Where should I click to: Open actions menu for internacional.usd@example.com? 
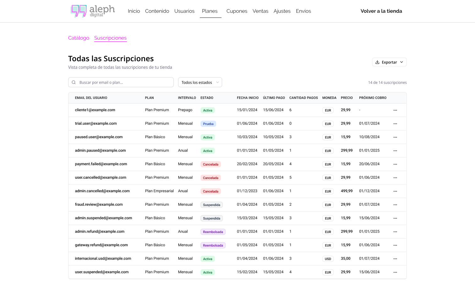point(395,259)
